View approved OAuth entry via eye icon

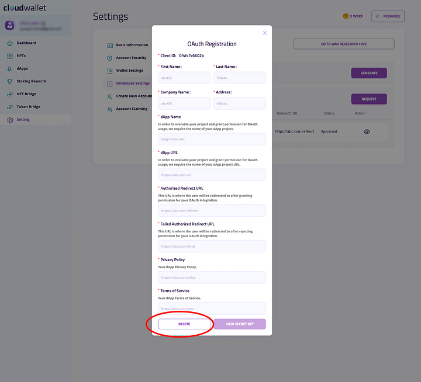(x=367, y=132)
